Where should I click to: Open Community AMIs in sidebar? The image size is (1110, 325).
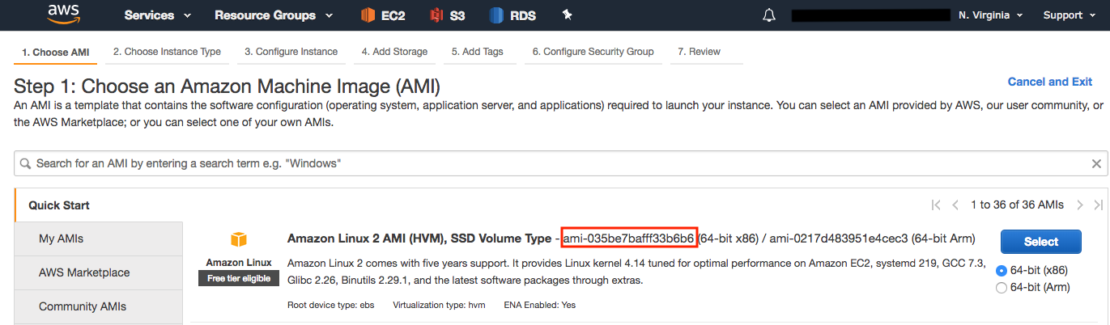click(x=99, y=306)
